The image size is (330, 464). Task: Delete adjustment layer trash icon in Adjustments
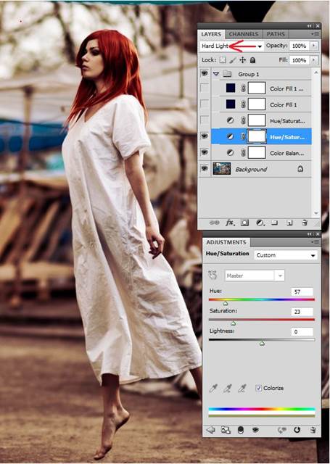[x=313, y=430]
